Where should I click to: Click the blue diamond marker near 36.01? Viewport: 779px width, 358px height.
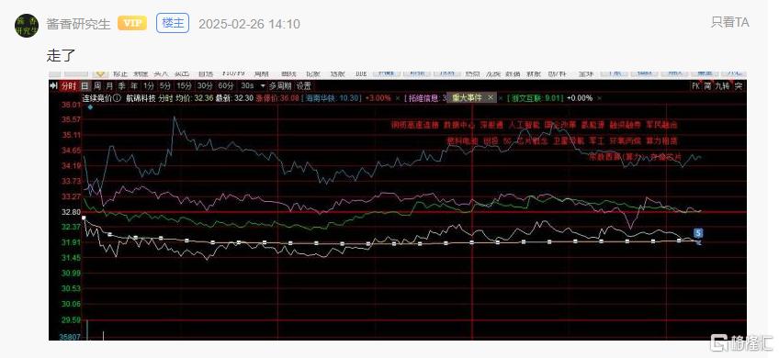point(90,106)
